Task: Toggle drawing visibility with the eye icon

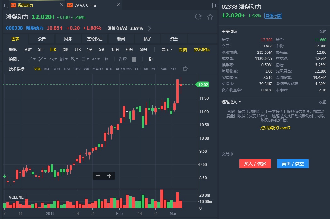Action: [150, 59]
